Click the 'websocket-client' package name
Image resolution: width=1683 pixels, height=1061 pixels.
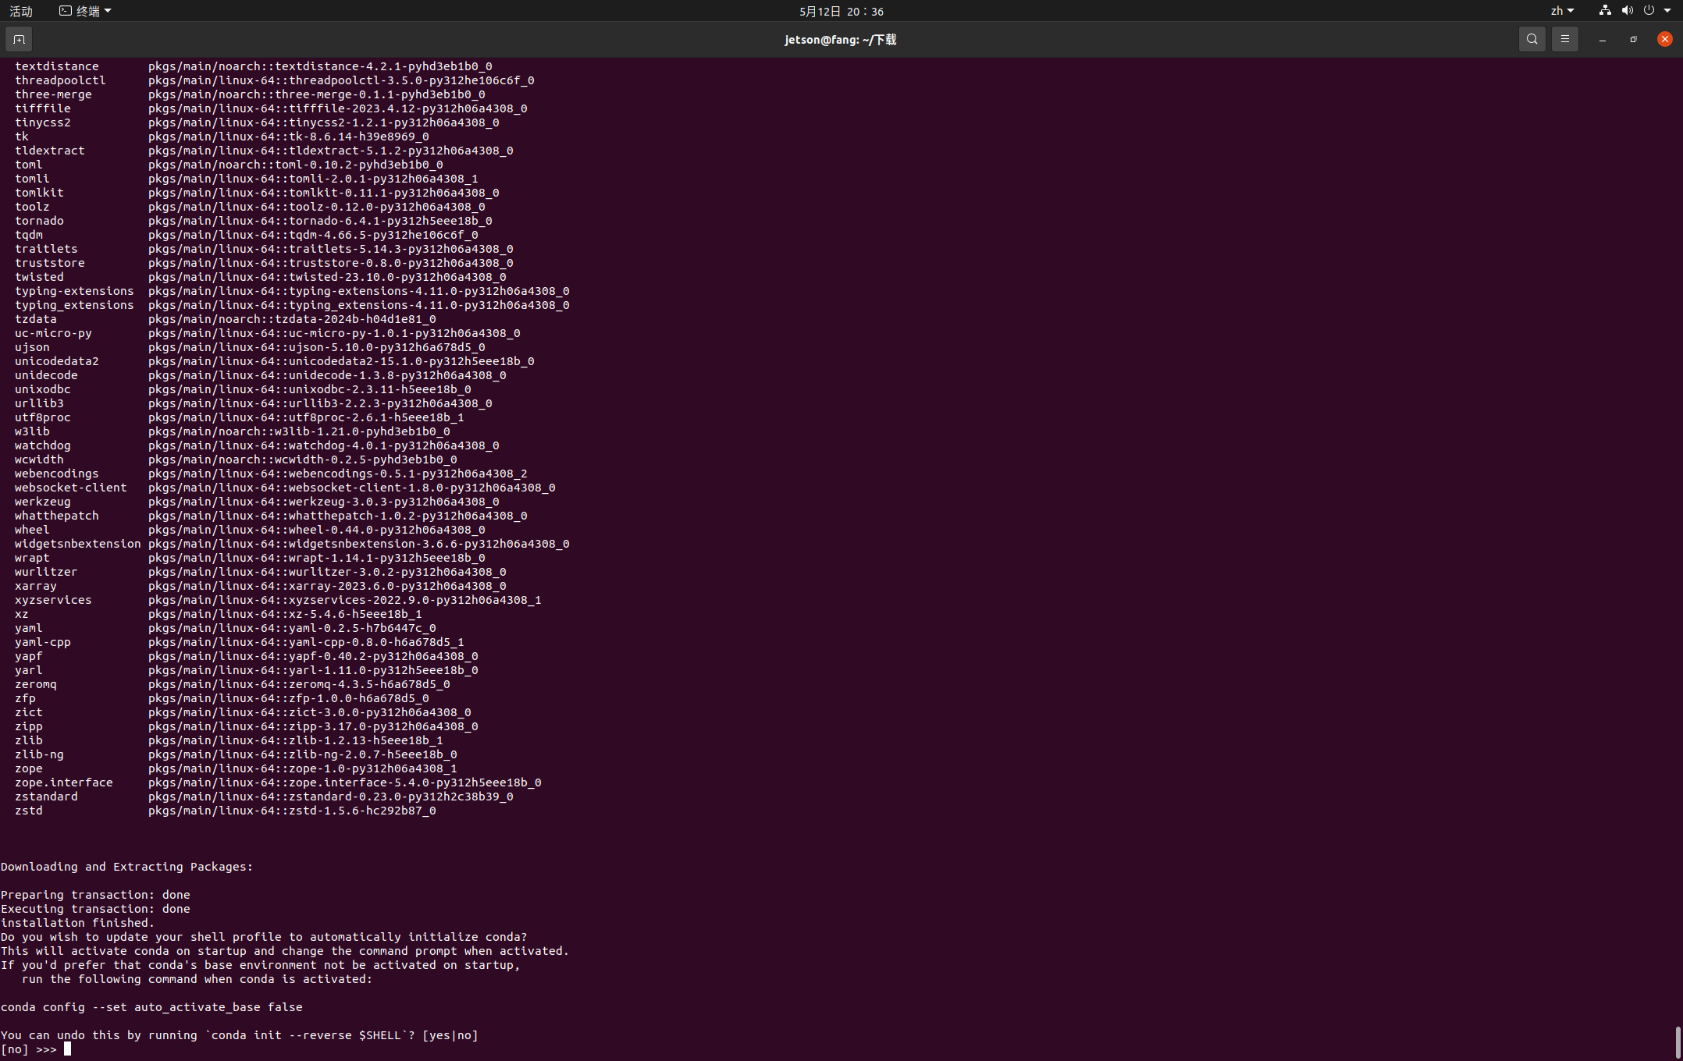click(71, 488)
